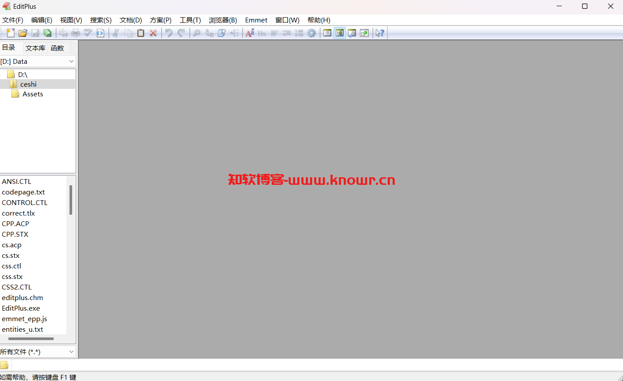623x381 pixels.
Task: Click the Hx hex viewer icon
Action: point(262,33)
